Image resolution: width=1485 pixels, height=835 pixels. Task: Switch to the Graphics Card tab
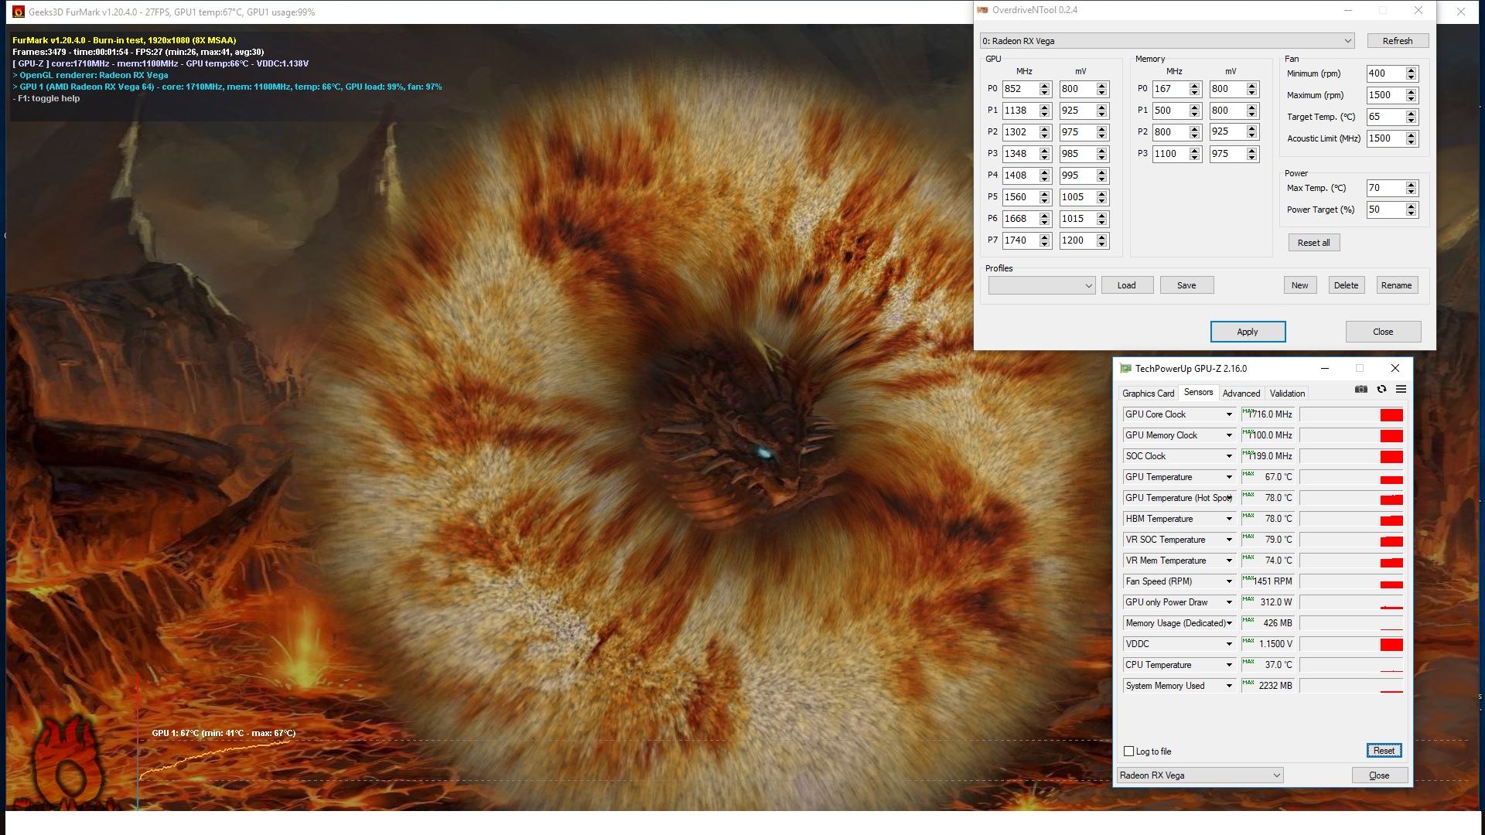(1148, 394)
